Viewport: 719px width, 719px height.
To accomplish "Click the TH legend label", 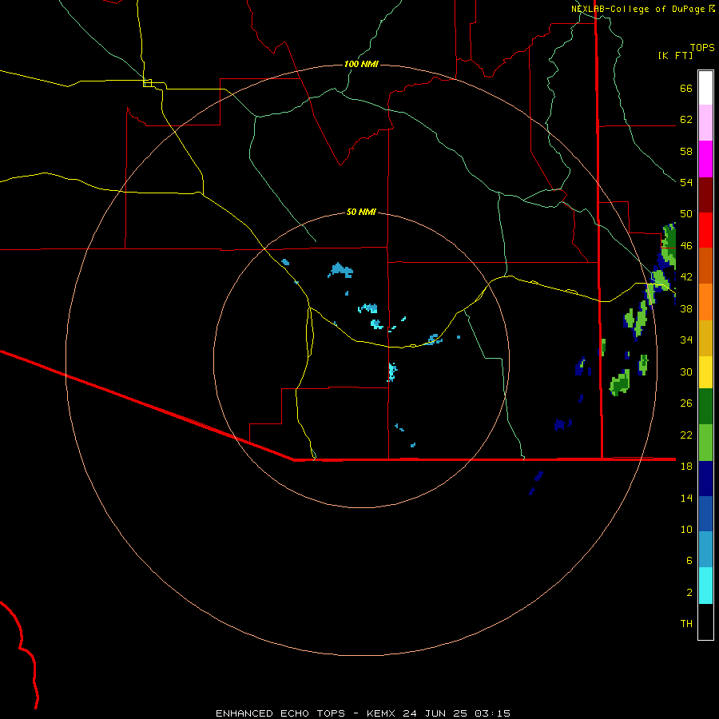I will pos(686,624).
